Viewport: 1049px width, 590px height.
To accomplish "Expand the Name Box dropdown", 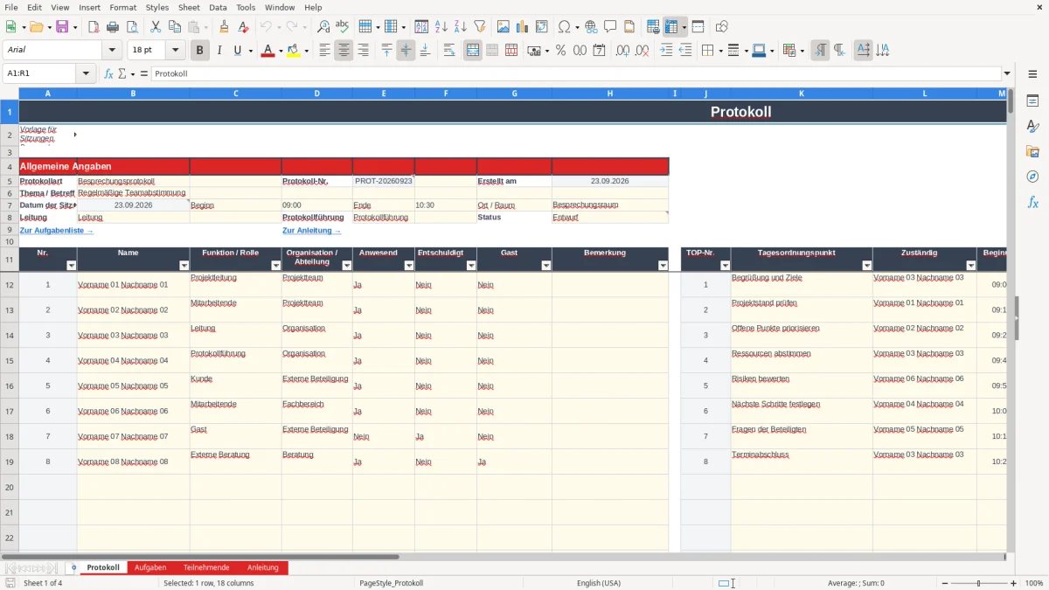I will 87,73.
